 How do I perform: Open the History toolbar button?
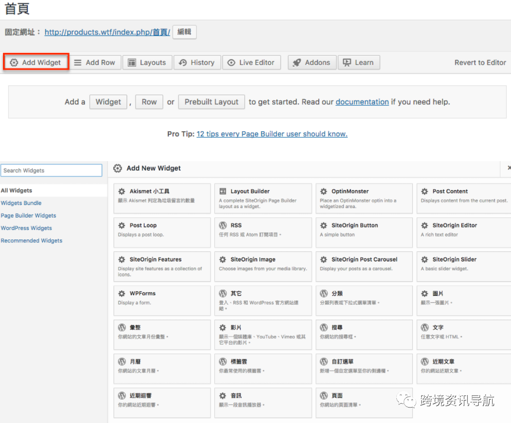point(197,62)
